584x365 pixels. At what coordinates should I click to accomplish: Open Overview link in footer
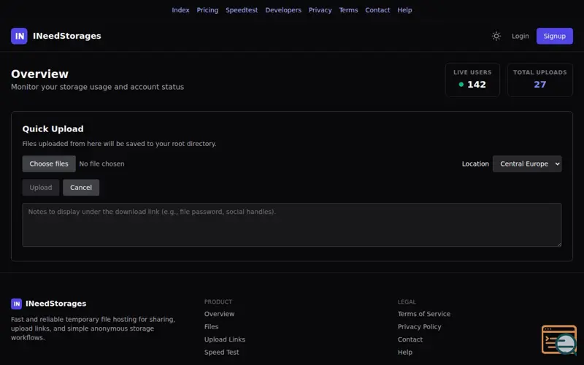(x=219, y=314)
